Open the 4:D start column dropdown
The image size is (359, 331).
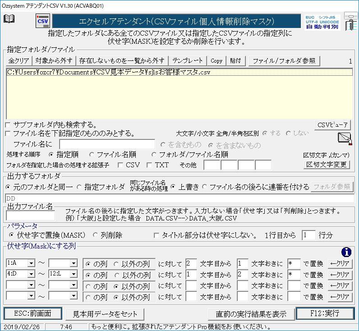(31, 274)
